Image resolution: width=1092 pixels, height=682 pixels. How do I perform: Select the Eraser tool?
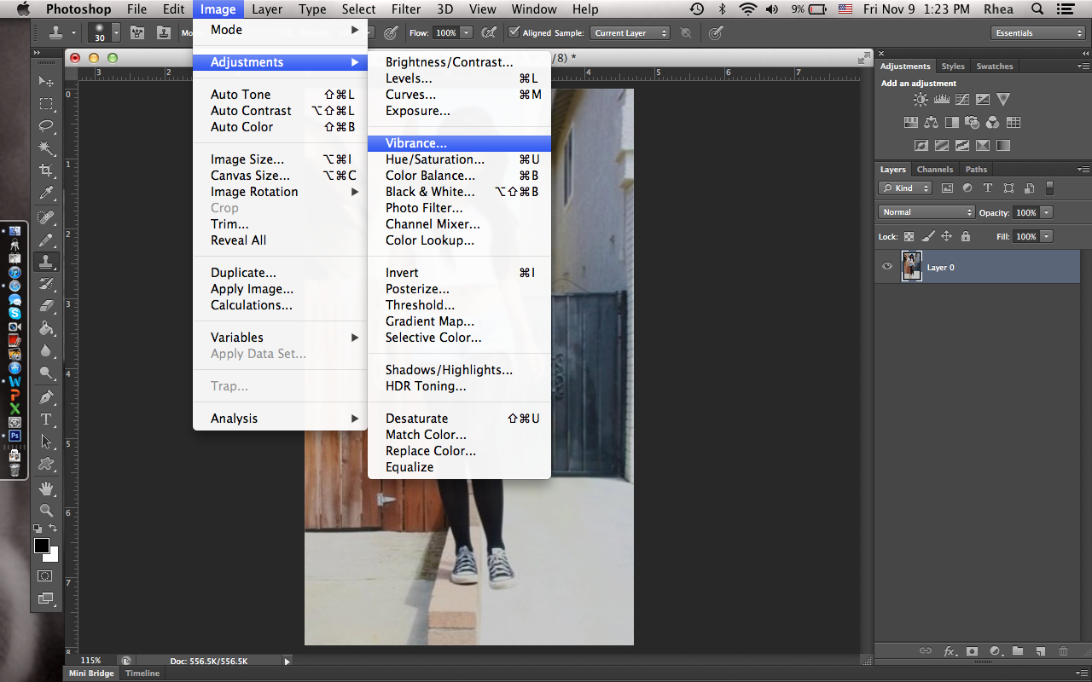pyautogui.click(x=46, y=306)
